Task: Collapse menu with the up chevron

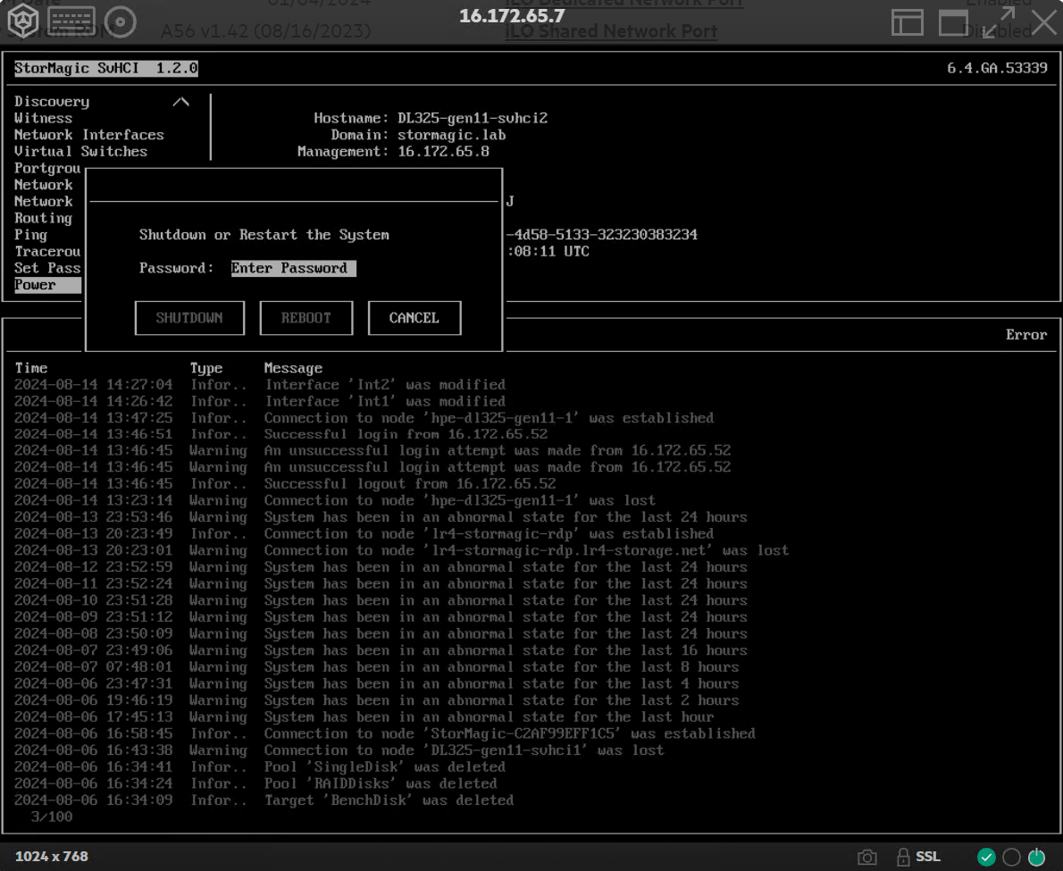Action: 181,102
